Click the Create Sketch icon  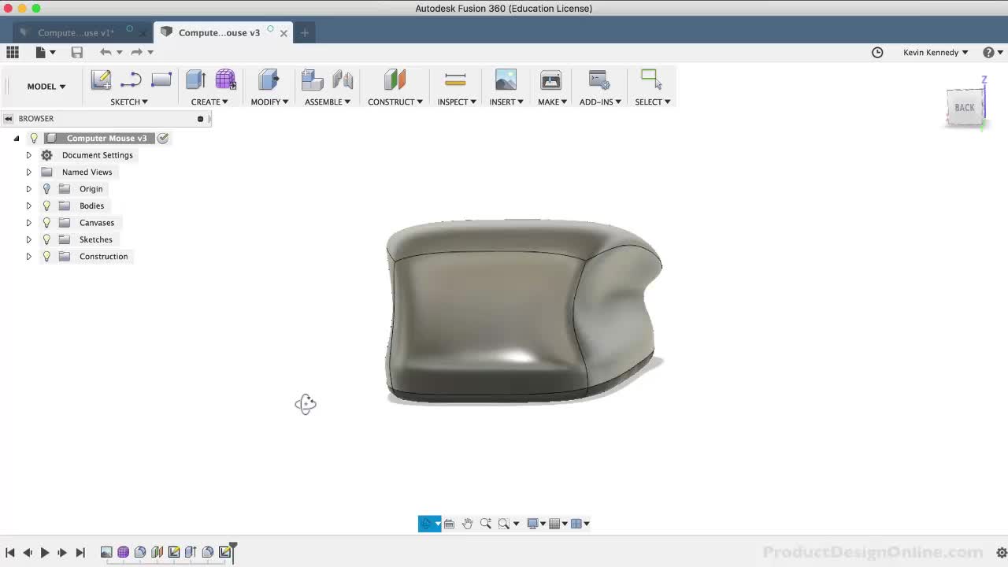[101, 80]
